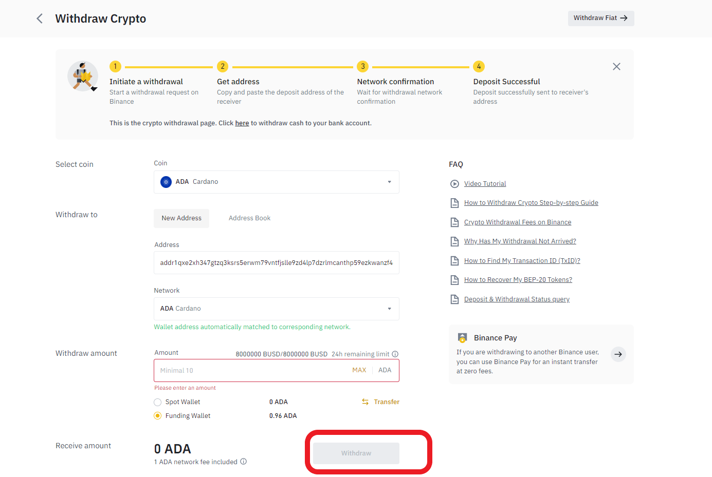Select the Spot Wallet radio button

158,402
